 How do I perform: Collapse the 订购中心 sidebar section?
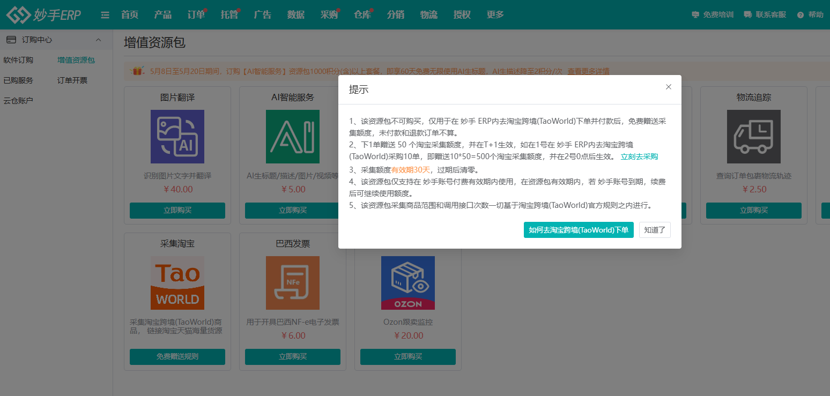point(98,40)
